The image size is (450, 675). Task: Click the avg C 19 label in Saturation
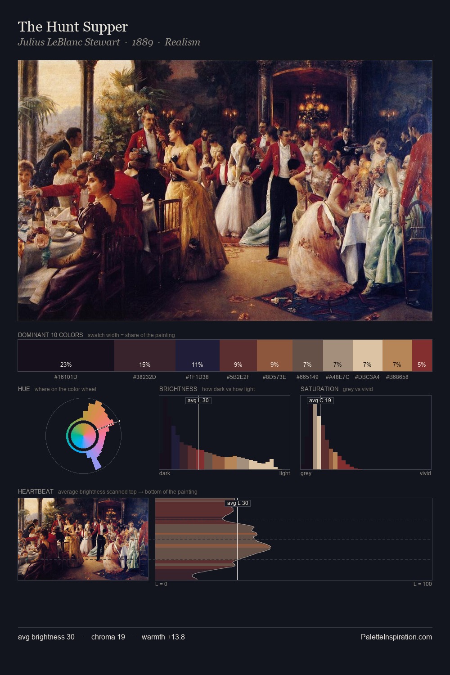320,400
